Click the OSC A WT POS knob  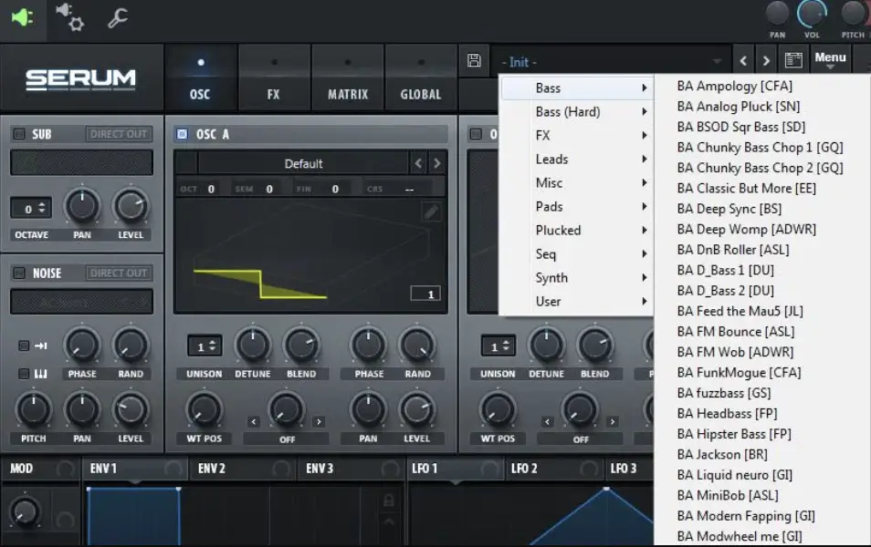[204, 409]
